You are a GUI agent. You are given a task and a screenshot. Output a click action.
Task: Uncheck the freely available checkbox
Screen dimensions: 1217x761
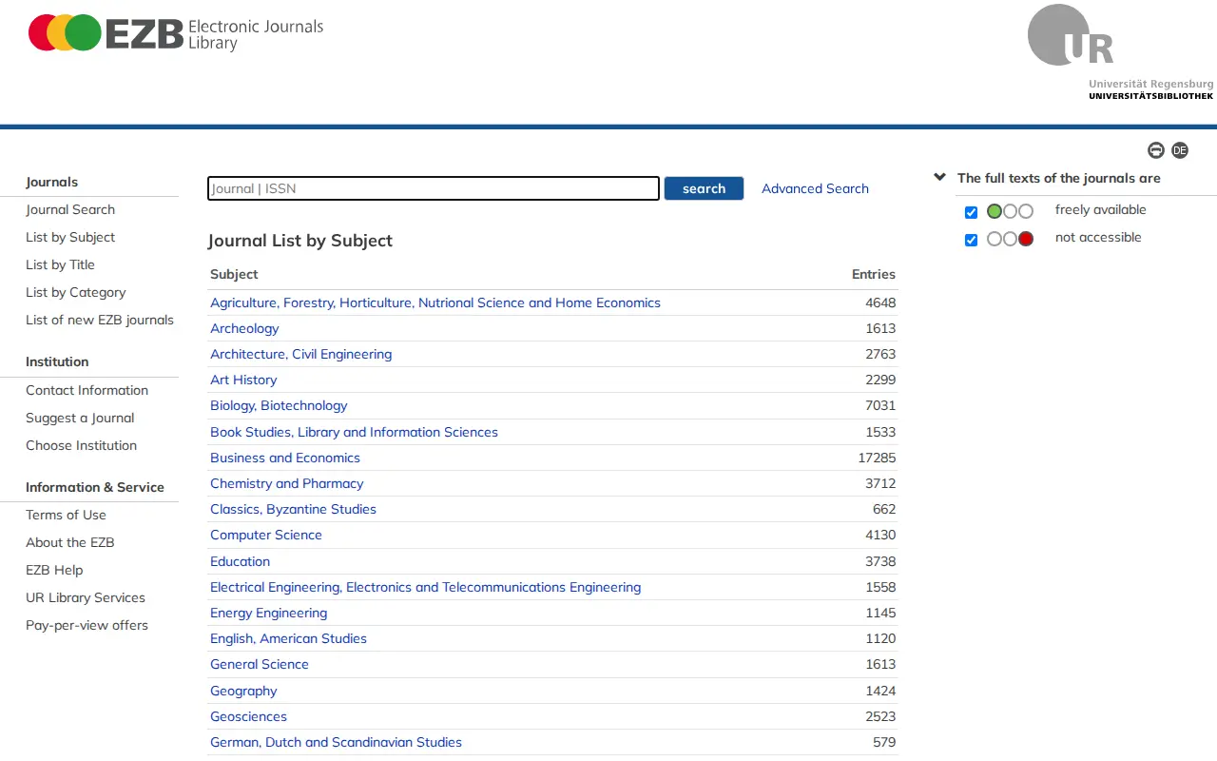pos(971,212)
